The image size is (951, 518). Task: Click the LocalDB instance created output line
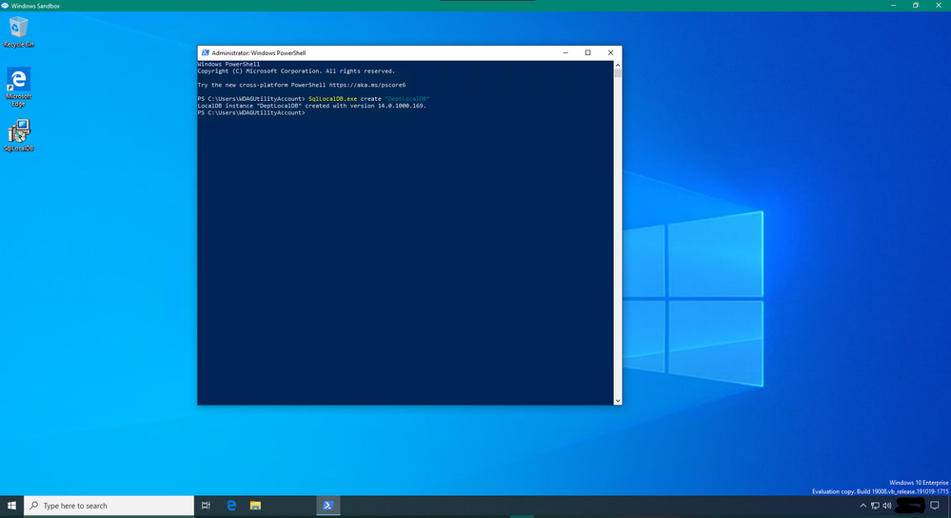(311, 106)
